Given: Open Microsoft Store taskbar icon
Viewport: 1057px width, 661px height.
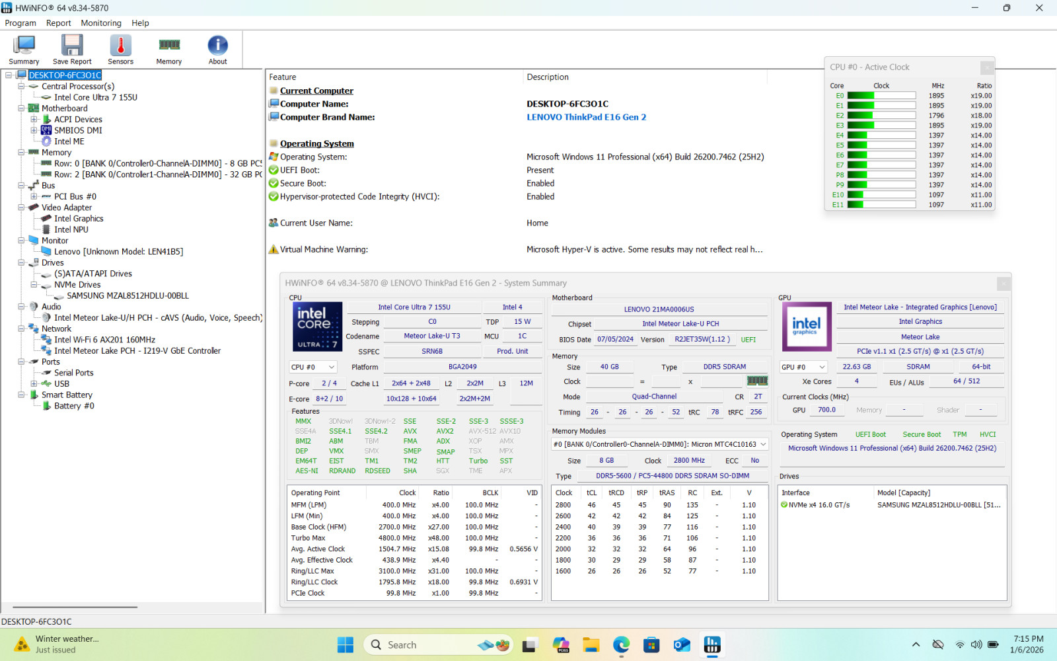Looking at the screenshot, I should [x=651, y=644].
